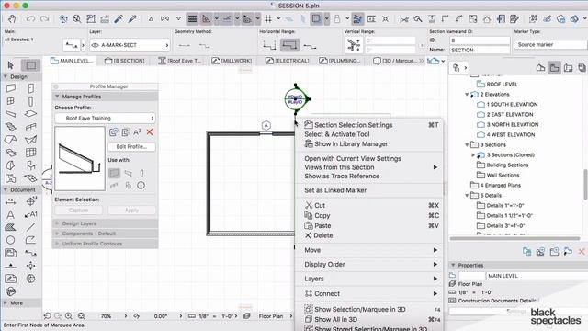Click the Capture button in Element Selection
This screenshot has height=331, width=588.
(x=78, y=211)
